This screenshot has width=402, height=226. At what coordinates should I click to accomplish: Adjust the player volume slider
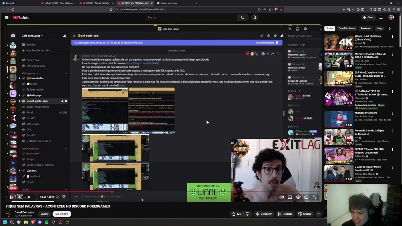click(x=29, y=197)
